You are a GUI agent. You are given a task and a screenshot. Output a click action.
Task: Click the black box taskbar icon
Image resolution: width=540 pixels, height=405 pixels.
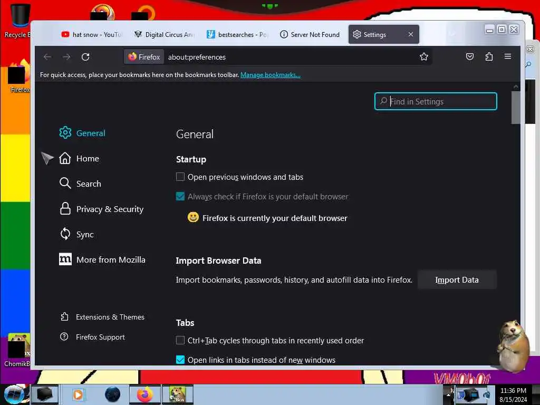(x=45, y=394)
